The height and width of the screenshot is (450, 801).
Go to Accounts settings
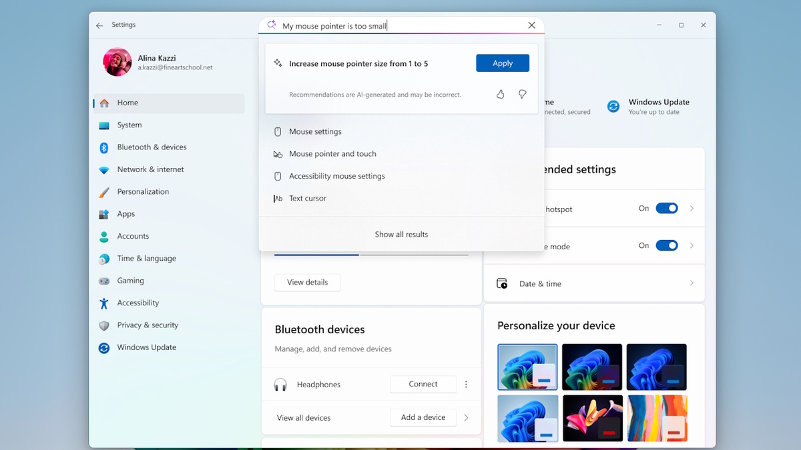click(x=168, y=237)
